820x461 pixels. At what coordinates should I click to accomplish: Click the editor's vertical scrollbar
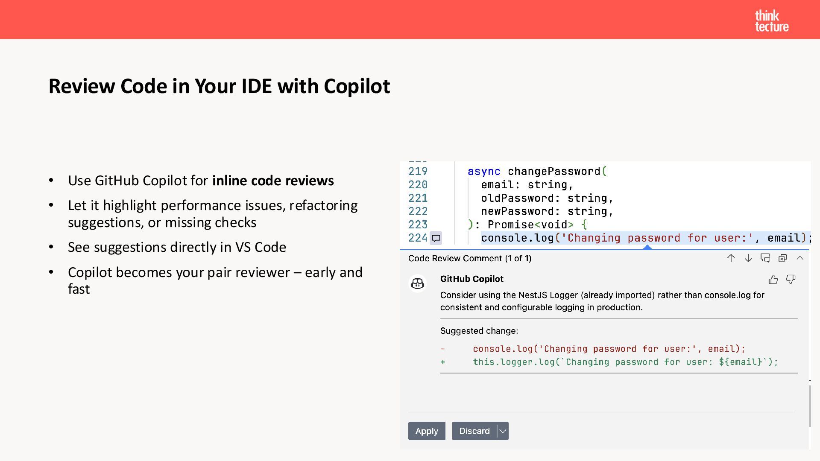pyautogui.click(x=809, y=406)
